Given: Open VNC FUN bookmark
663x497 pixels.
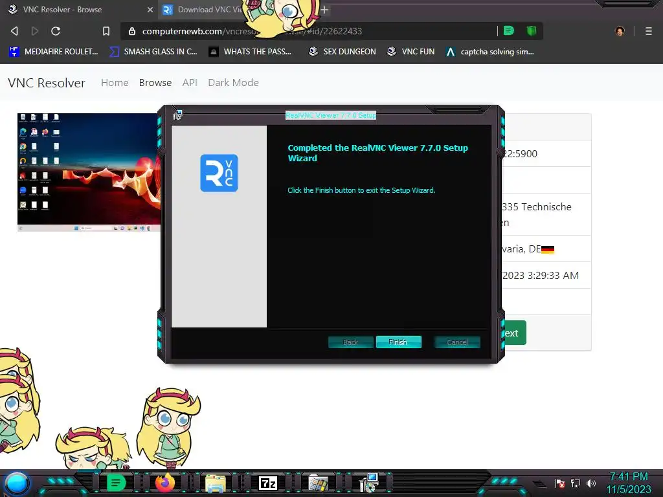Looking at the screenshot, I should point(411,52).
